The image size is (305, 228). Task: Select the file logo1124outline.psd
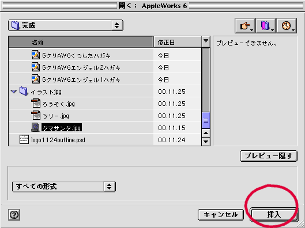pos(58,140)
